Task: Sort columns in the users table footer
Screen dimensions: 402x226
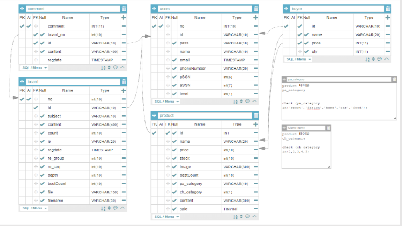Action: (x=235, y=101)
